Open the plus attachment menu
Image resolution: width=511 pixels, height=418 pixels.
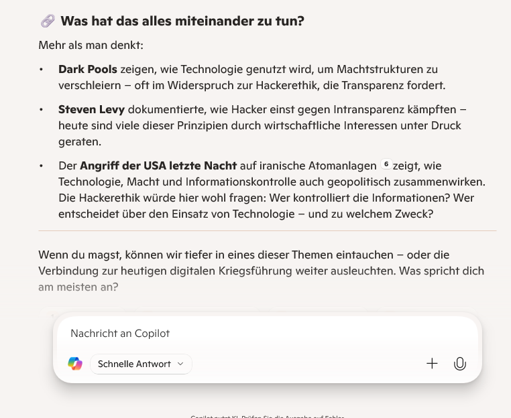pos(432,363)
